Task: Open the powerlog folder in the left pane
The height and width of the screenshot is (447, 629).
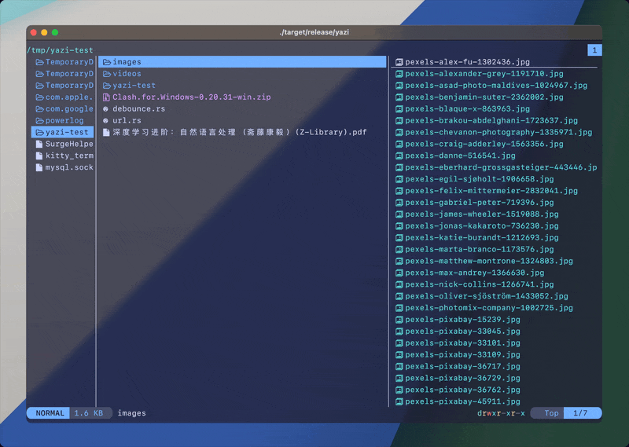Action: (x=63, y=121)
